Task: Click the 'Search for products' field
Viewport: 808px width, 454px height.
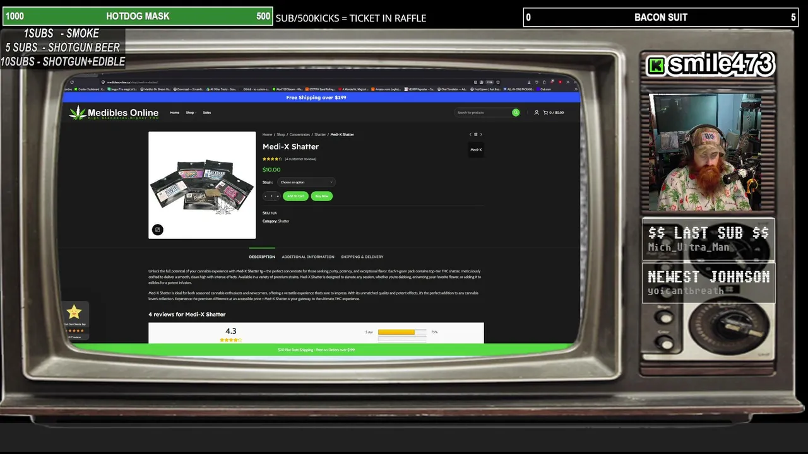Action: pos(484,112)
